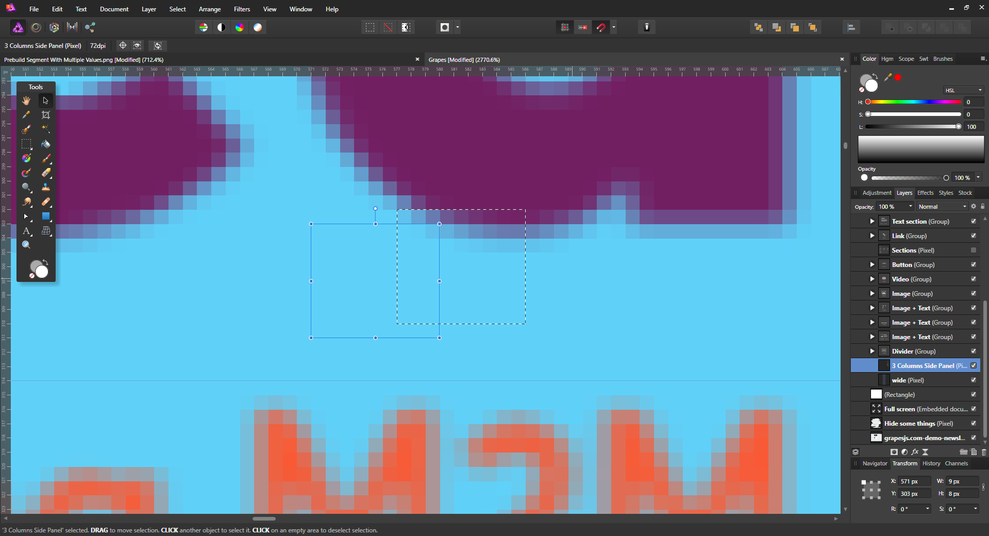
Task: Apply Auto White Balance from toolbar
Action: click(258, 27)
